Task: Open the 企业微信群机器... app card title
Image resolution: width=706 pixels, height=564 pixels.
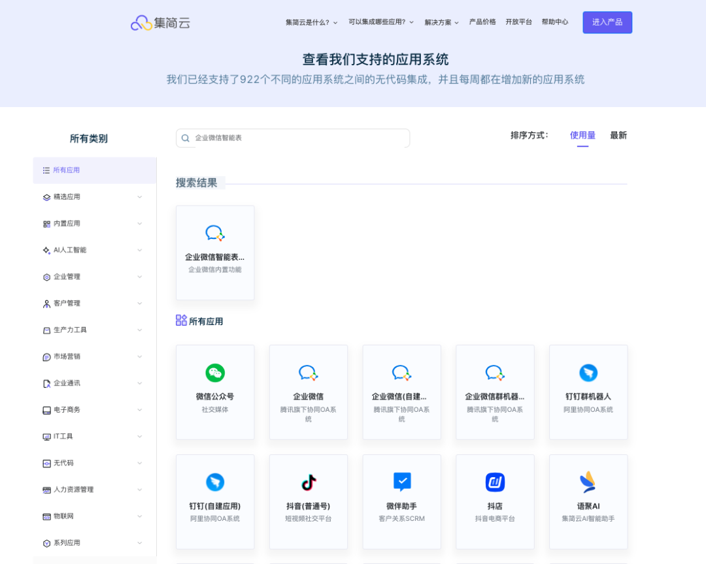Action: 494,397
